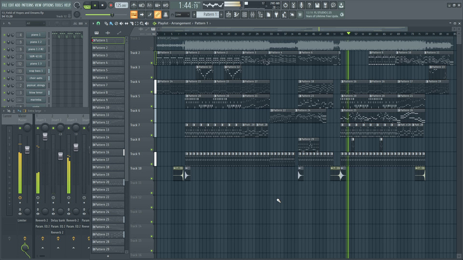
Task: Select the playlist mute tool
Action: (122, 23)
